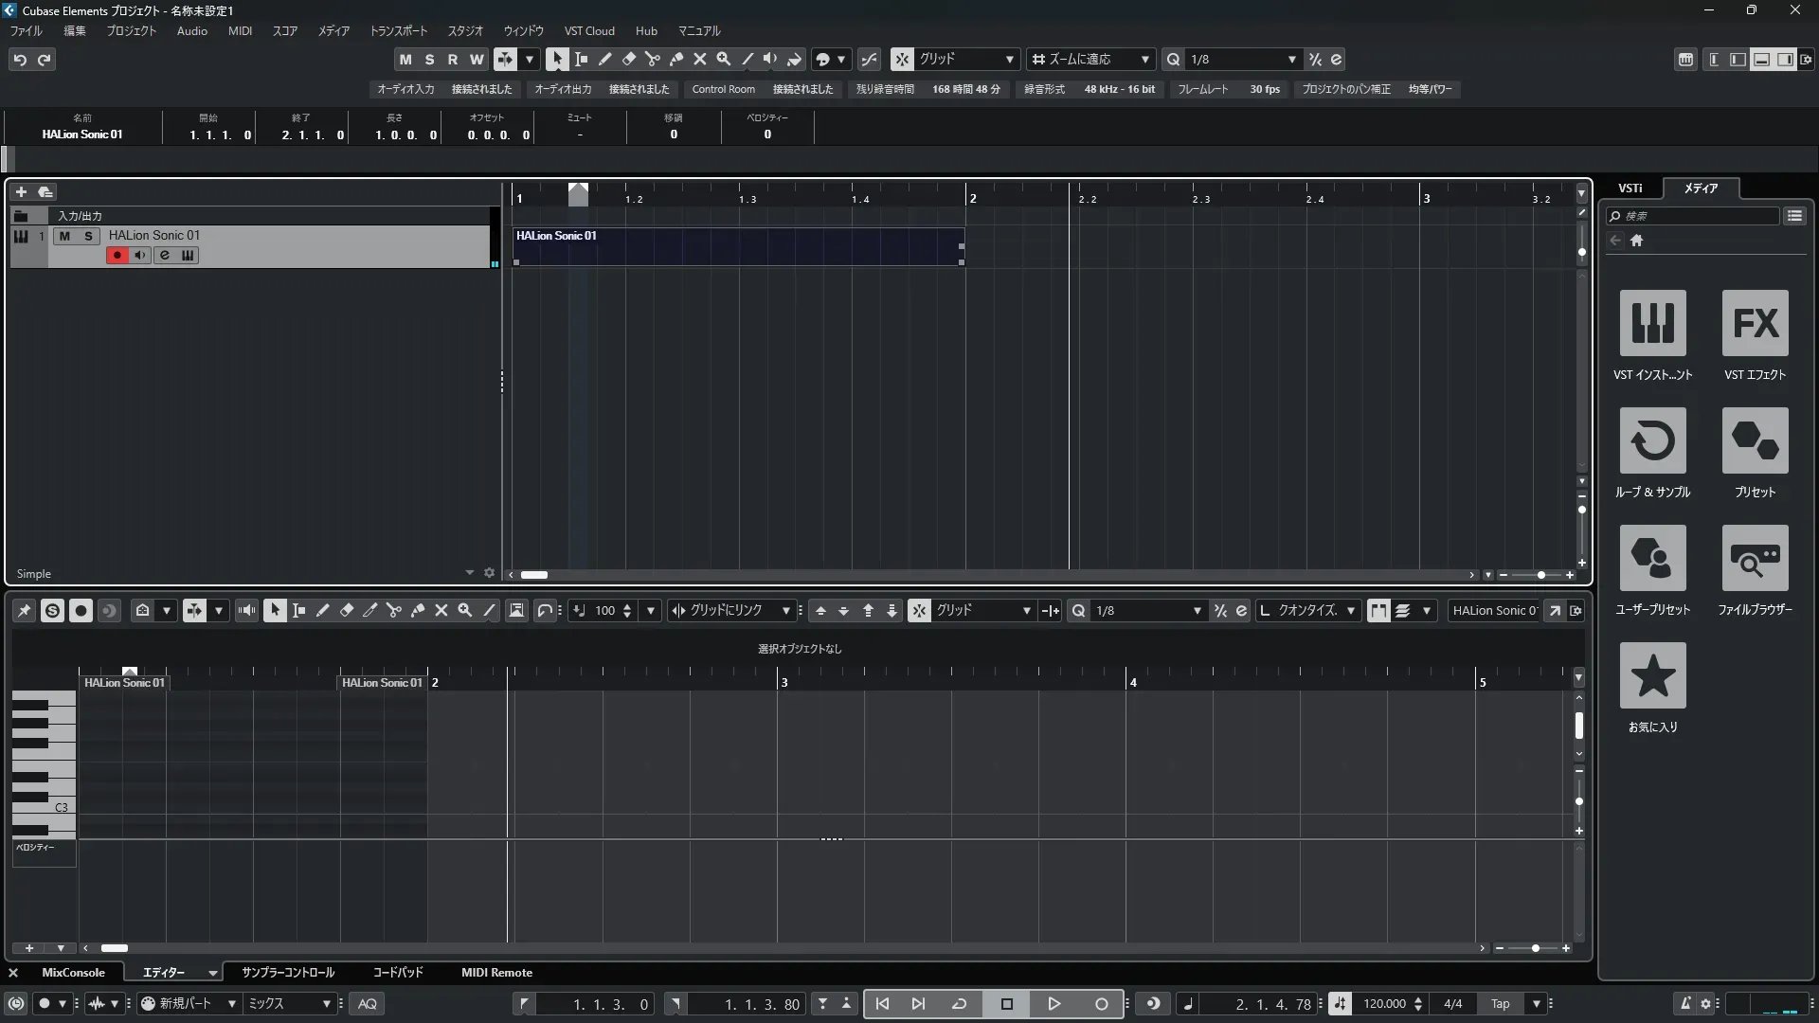Screen dimensions: 1819x1023
Task: Click the transport Play button
Action: click(1054, 1004)
